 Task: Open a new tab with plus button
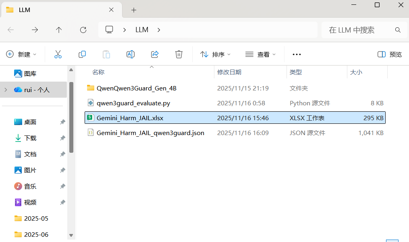(133, 10)
